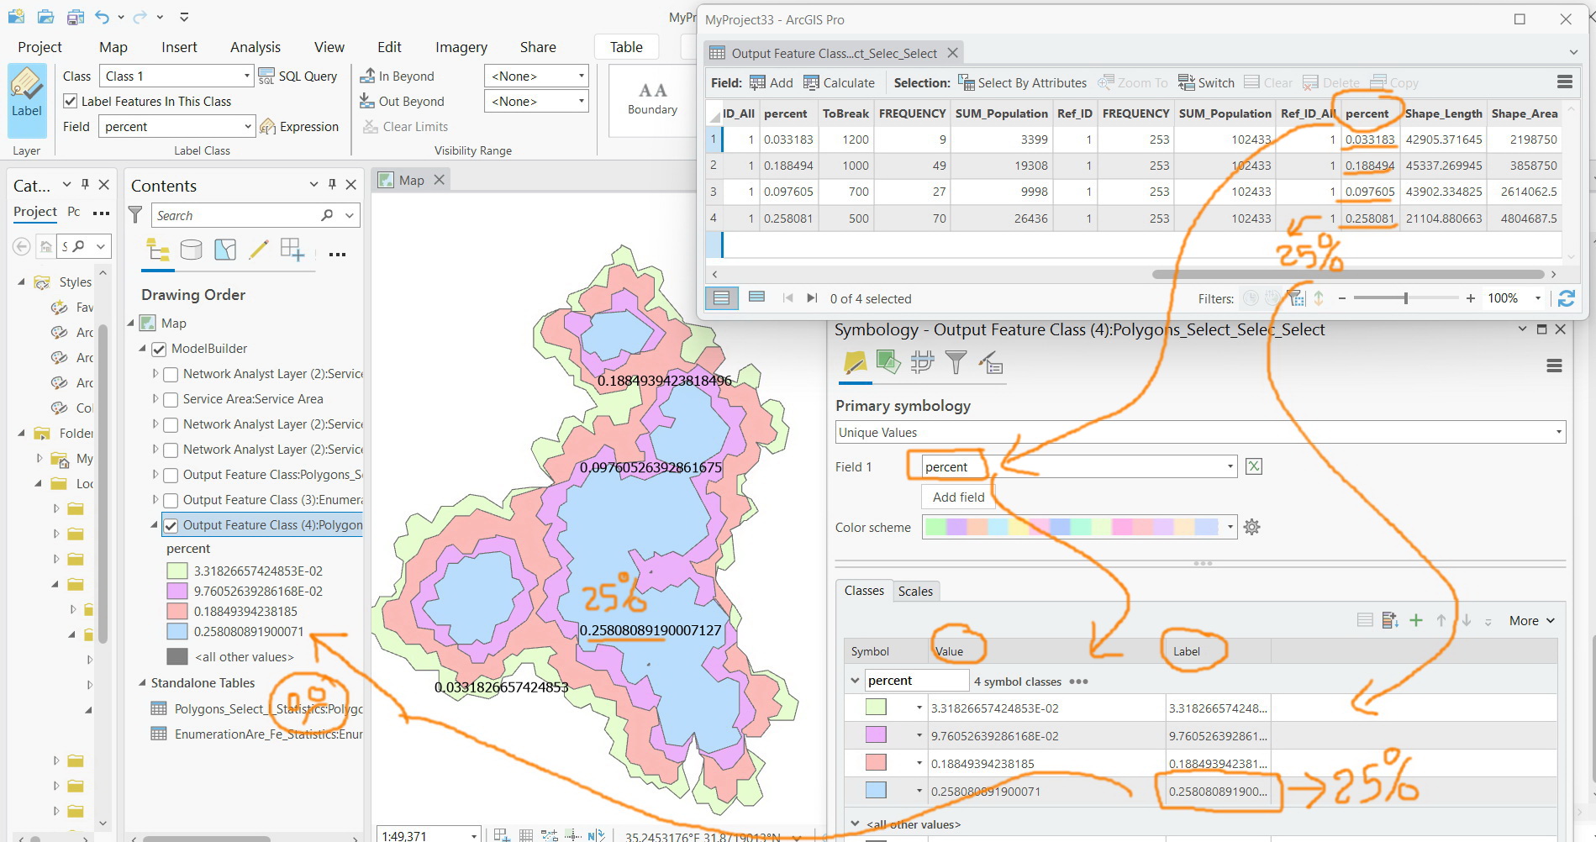The width and height of the screenshot is (1596, 842).
Task: Click the add new value plus icon
Action: [1416, 621]
